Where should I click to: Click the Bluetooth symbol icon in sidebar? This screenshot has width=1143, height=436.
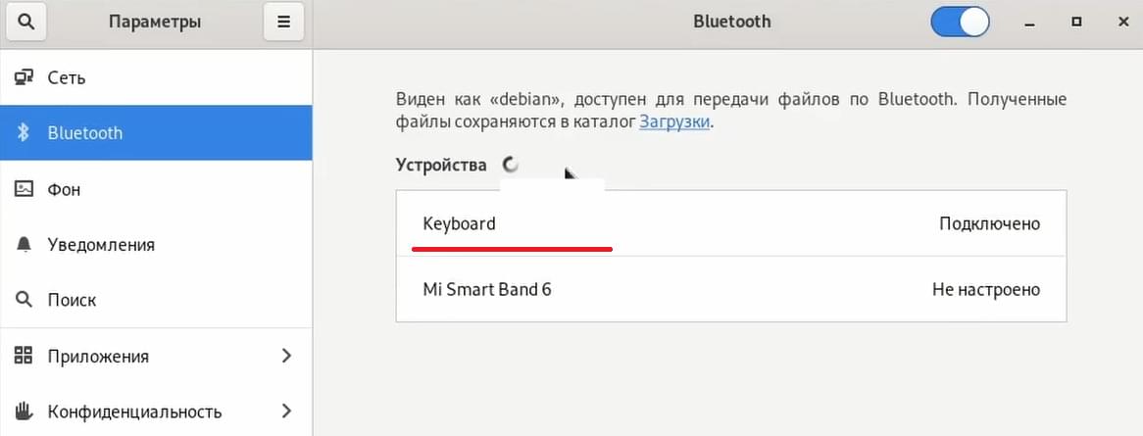pyautogui.click(x=24, y=133)
